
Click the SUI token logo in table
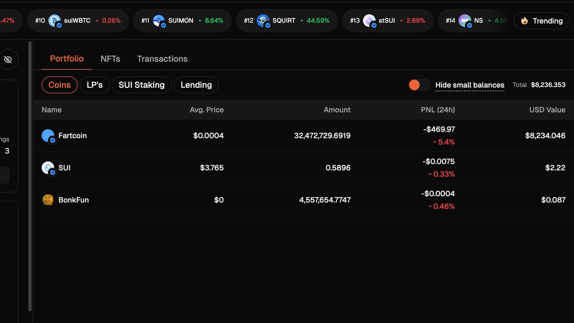point(48,168)
